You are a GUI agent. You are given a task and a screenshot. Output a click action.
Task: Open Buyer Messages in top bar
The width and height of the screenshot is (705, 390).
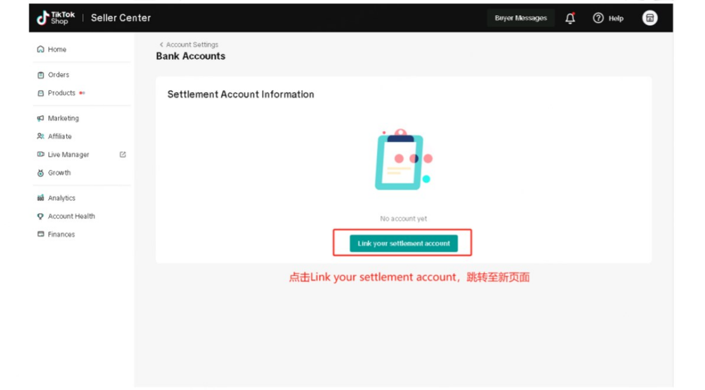click(520, 18)
